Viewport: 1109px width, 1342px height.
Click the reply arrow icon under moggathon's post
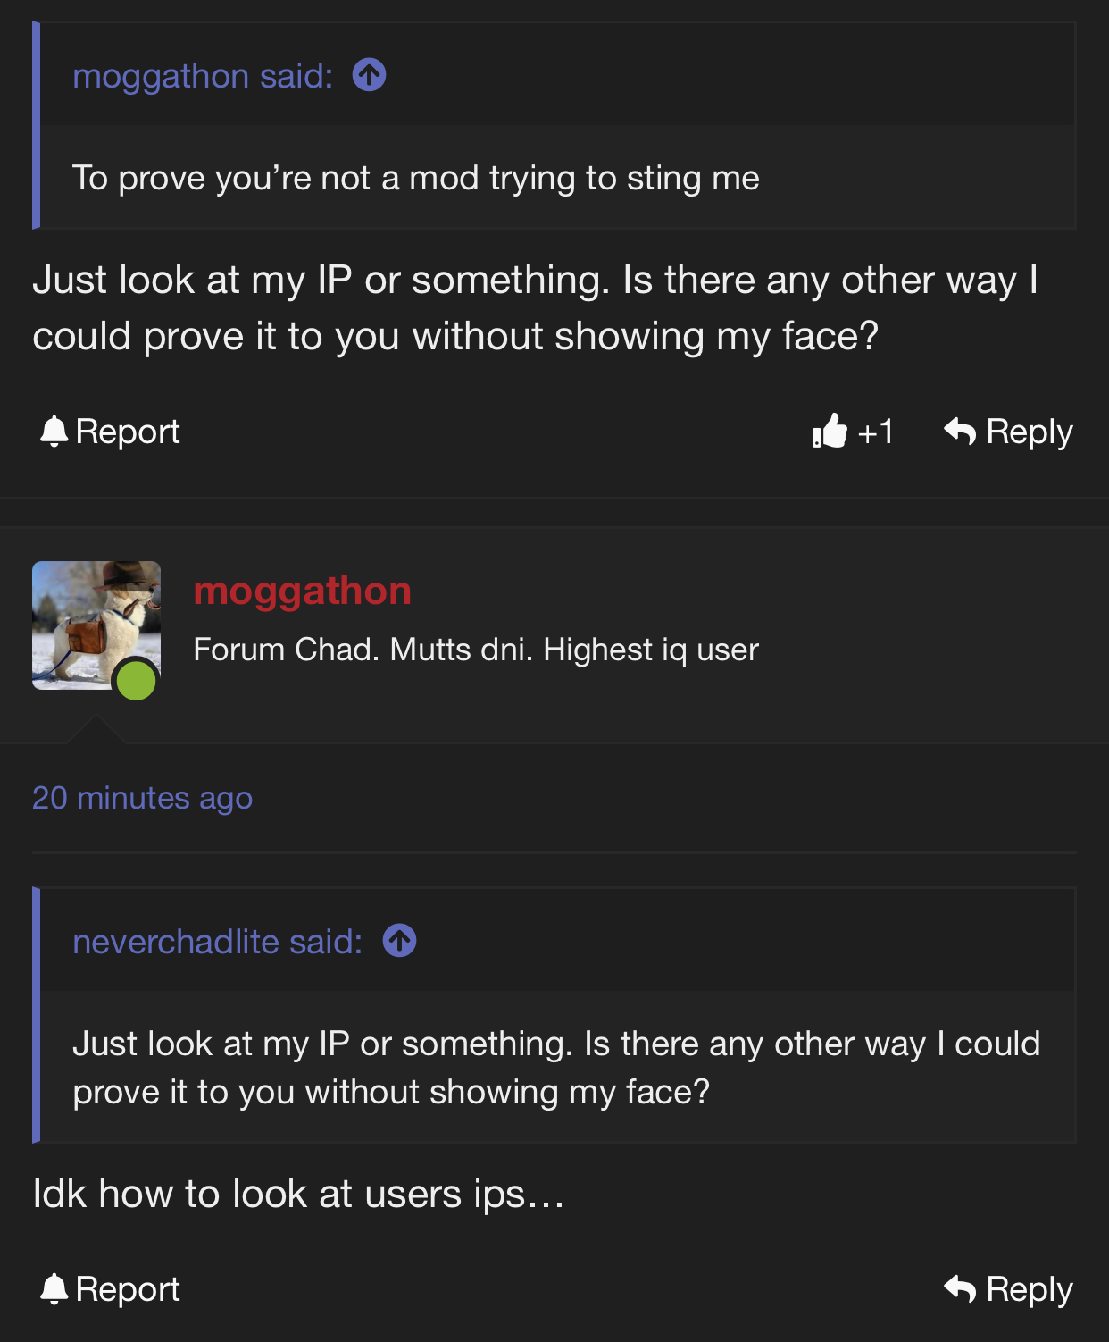(960, 1289)
